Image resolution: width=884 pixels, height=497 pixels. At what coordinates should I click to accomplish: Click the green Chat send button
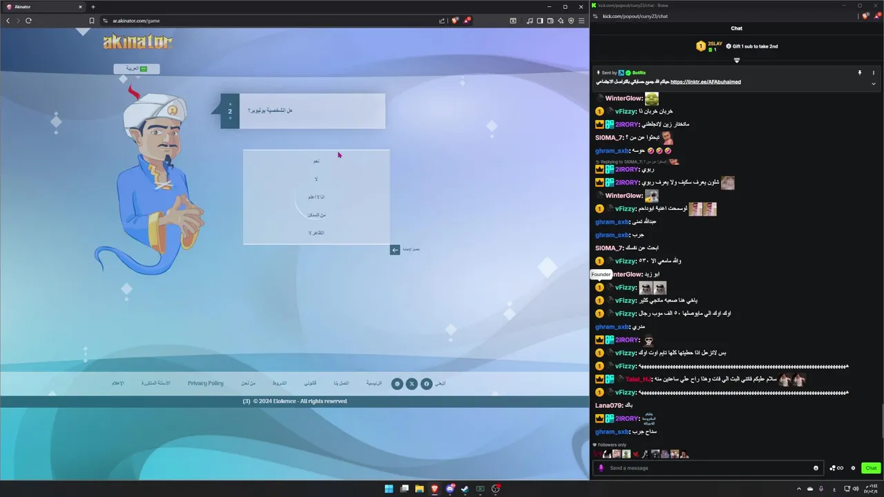871,468
